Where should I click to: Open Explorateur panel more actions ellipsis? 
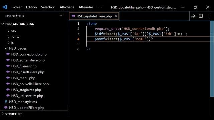pyautogui.click(x=62, y=16)
